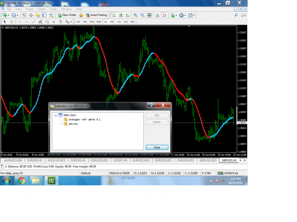
Task: Select the Cursor arrow tool
Action: point(5,22)
